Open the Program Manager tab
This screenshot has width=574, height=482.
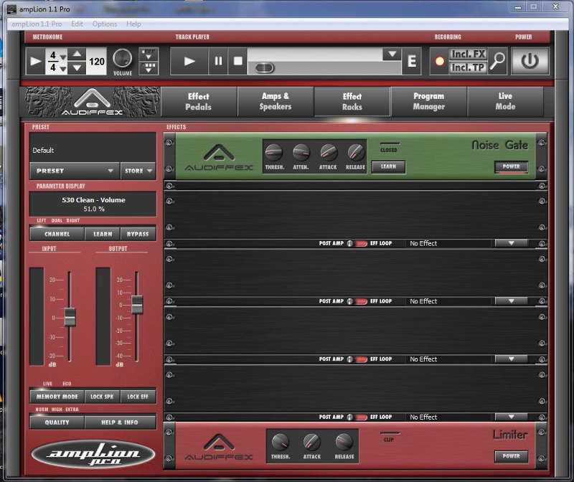[428, 101]
